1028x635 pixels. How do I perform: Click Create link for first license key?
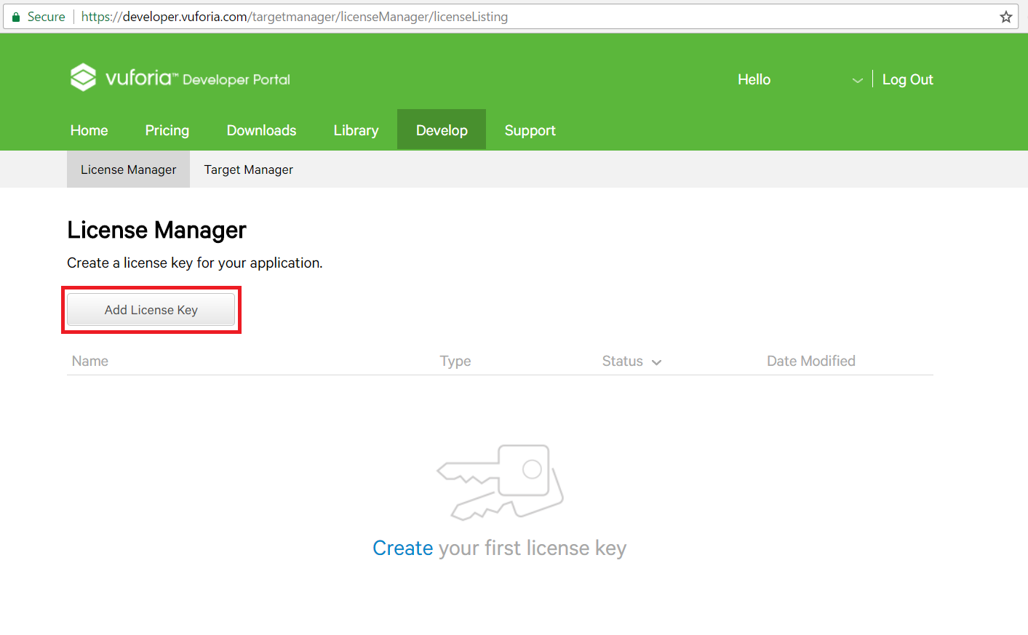[403, 548]
